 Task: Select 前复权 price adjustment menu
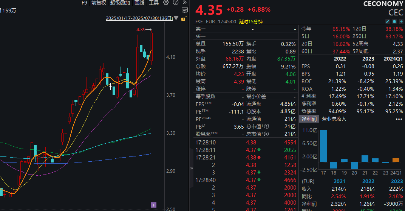click(99, 3)
